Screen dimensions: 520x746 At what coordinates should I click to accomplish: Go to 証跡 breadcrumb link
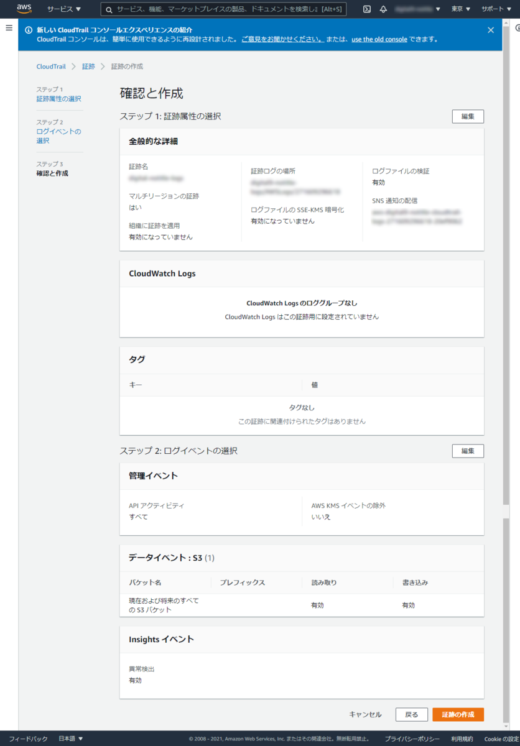[88, 67]
